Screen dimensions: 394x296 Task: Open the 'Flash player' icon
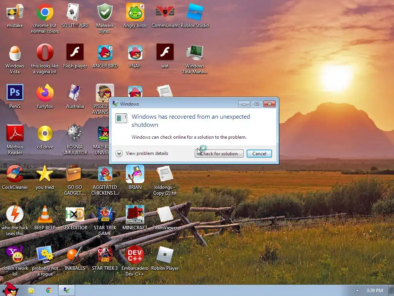point(75,52)
